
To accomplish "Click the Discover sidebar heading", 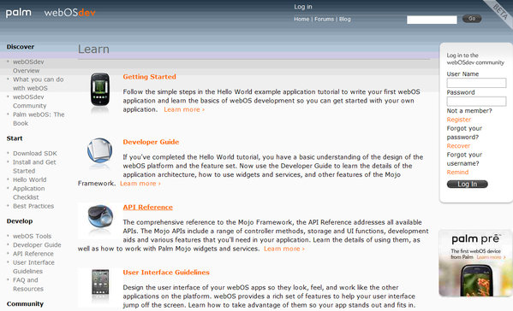I will point(21,47).
